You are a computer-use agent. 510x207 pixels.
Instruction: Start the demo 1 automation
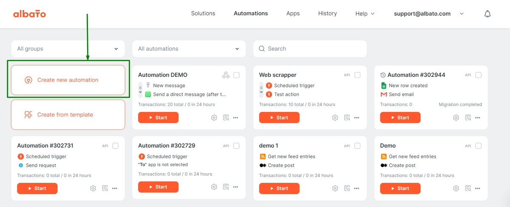tap(279, 188)
